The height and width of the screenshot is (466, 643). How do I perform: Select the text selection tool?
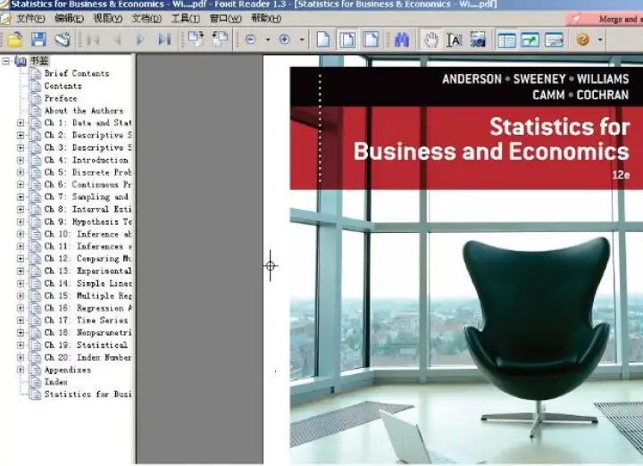point(455,40)
